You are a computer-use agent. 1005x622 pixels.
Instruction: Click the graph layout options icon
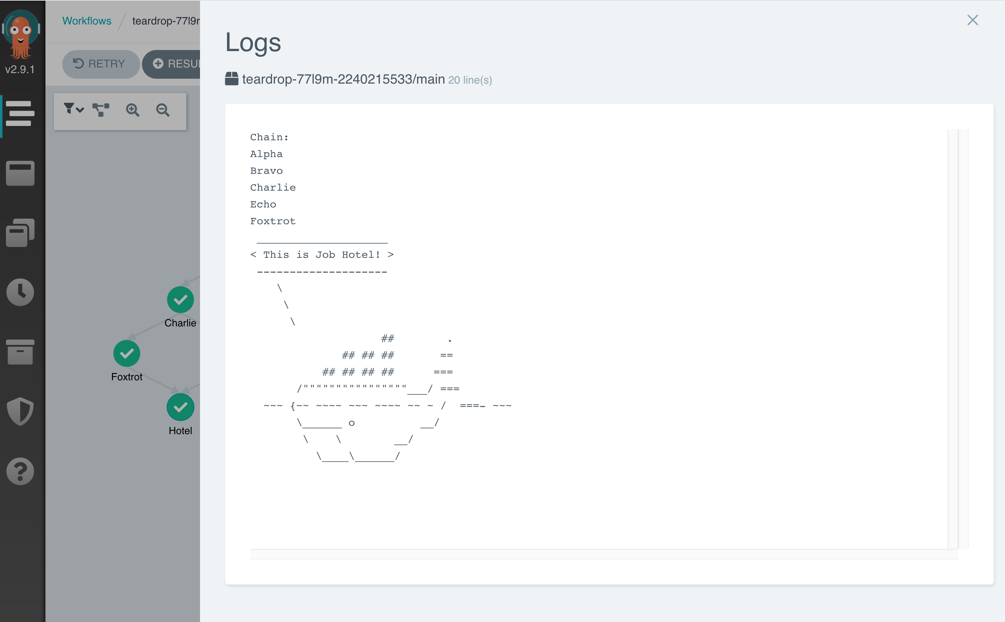(101, 110)
